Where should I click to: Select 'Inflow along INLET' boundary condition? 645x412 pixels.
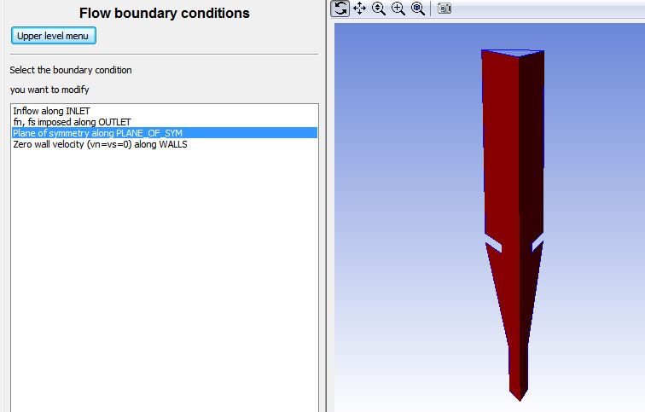coord(165,111)
